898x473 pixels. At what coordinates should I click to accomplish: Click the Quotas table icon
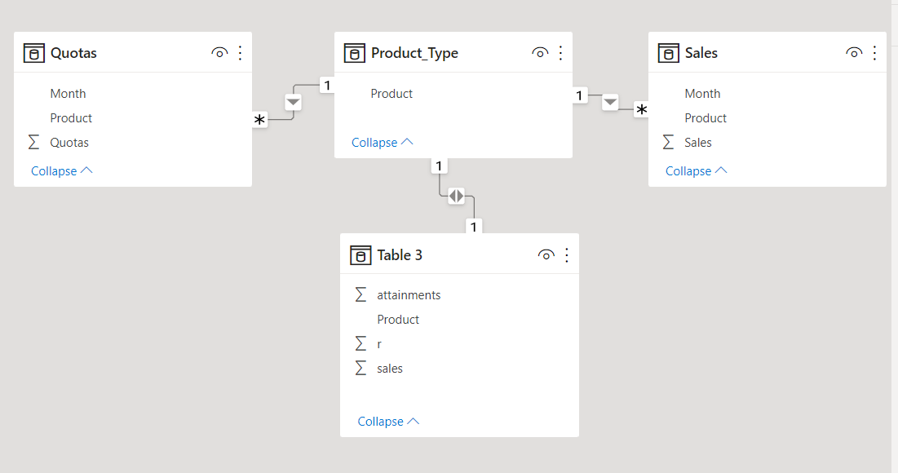click(x=33, y=53)
